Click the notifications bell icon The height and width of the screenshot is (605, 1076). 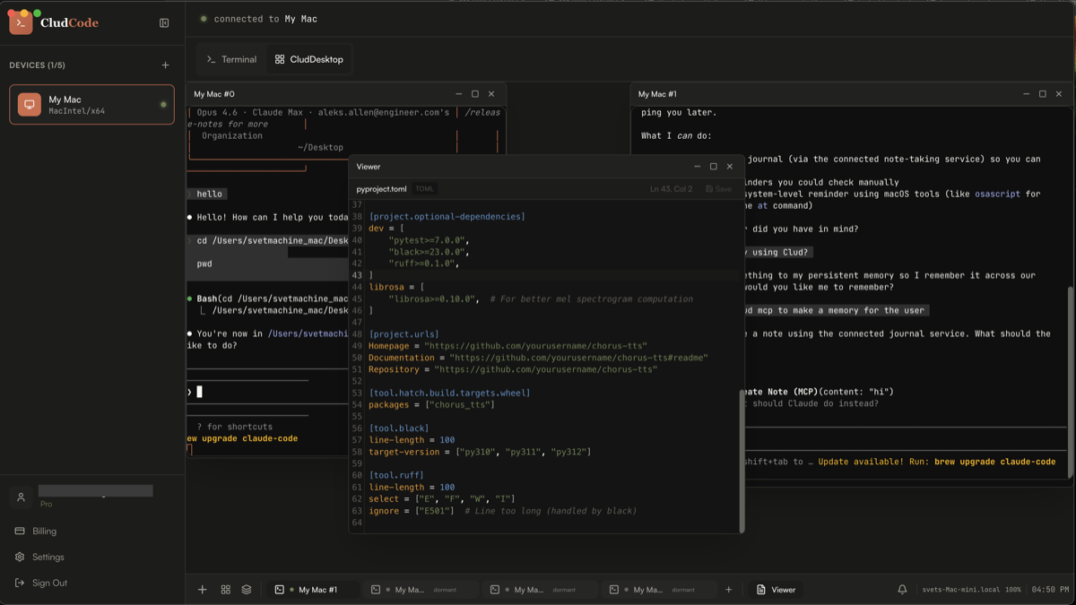click(902, 589)
